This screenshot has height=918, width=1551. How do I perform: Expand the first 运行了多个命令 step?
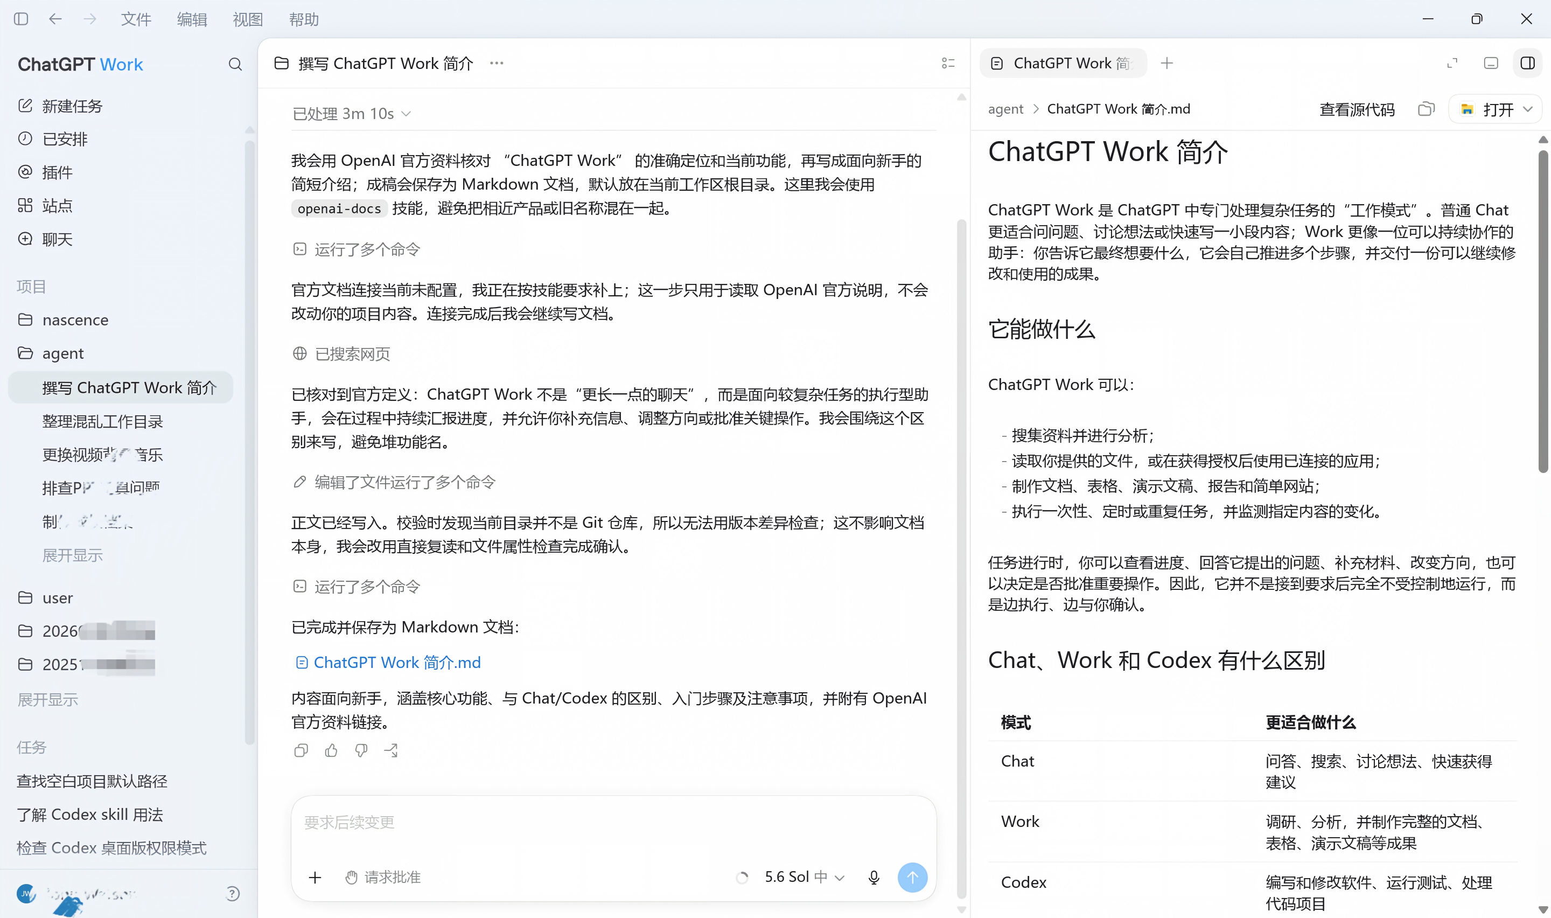pos(357,249)
